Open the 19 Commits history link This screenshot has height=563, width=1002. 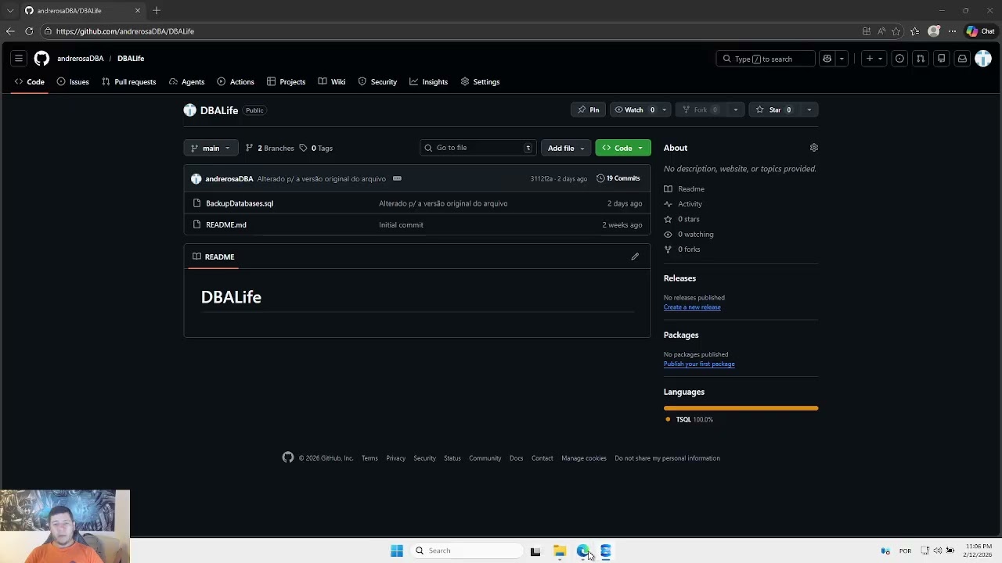click(x=618, y=178)
